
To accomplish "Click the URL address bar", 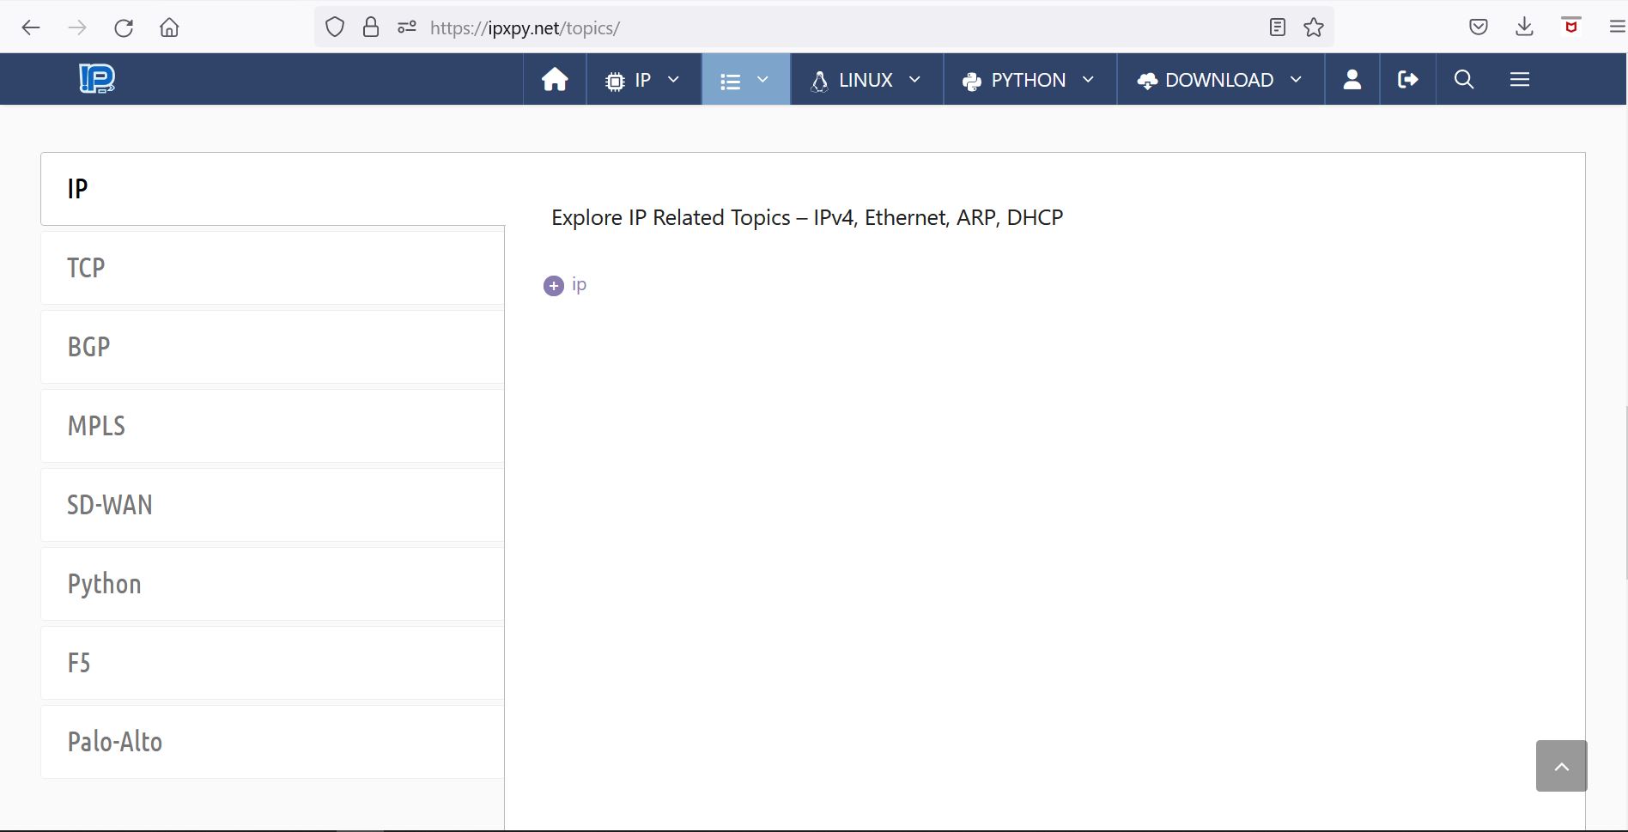I will coord(824,27).
